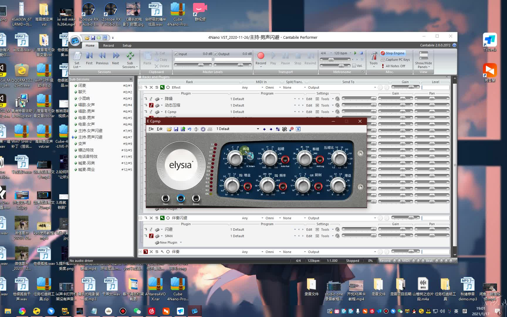Toggle Anti Log red switch
This screenshot has width=507, height=317.
click(320, 159)
